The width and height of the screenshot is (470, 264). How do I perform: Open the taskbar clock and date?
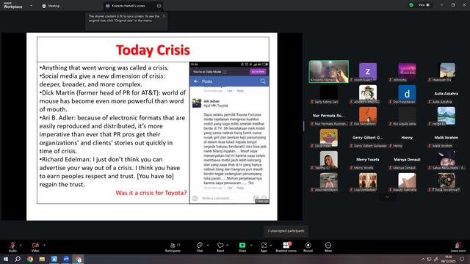click(x=448, y=259)
